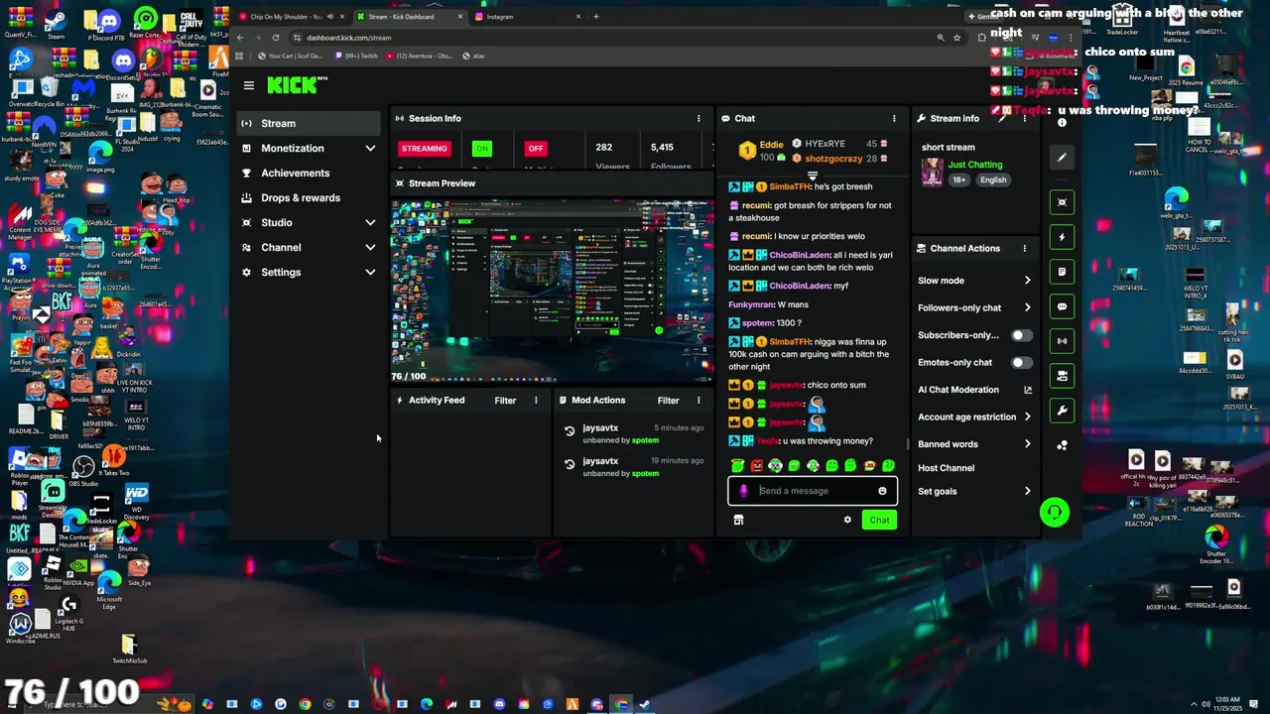Click the Stream Preview thumbnail
Image resolution: width=1270 pixels, height=714 pixels.
552,292
